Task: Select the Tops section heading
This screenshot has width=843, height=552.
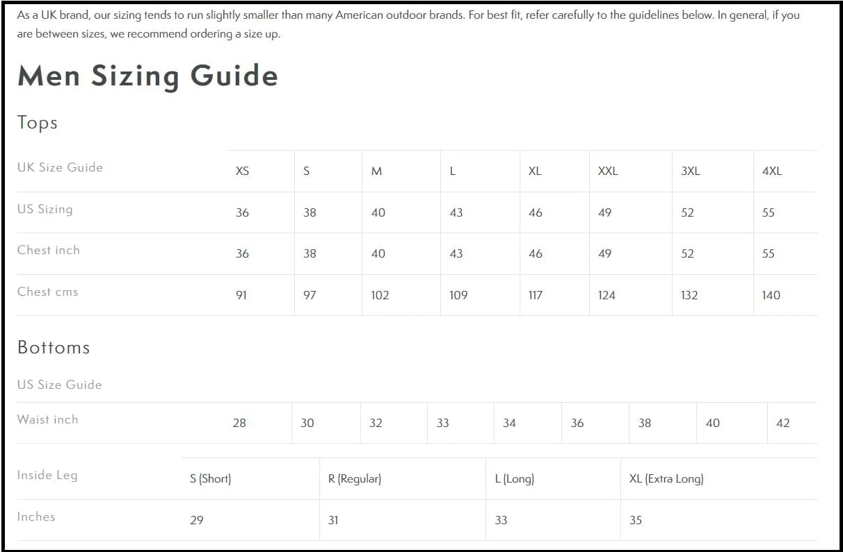Action: tap(38, 123)
